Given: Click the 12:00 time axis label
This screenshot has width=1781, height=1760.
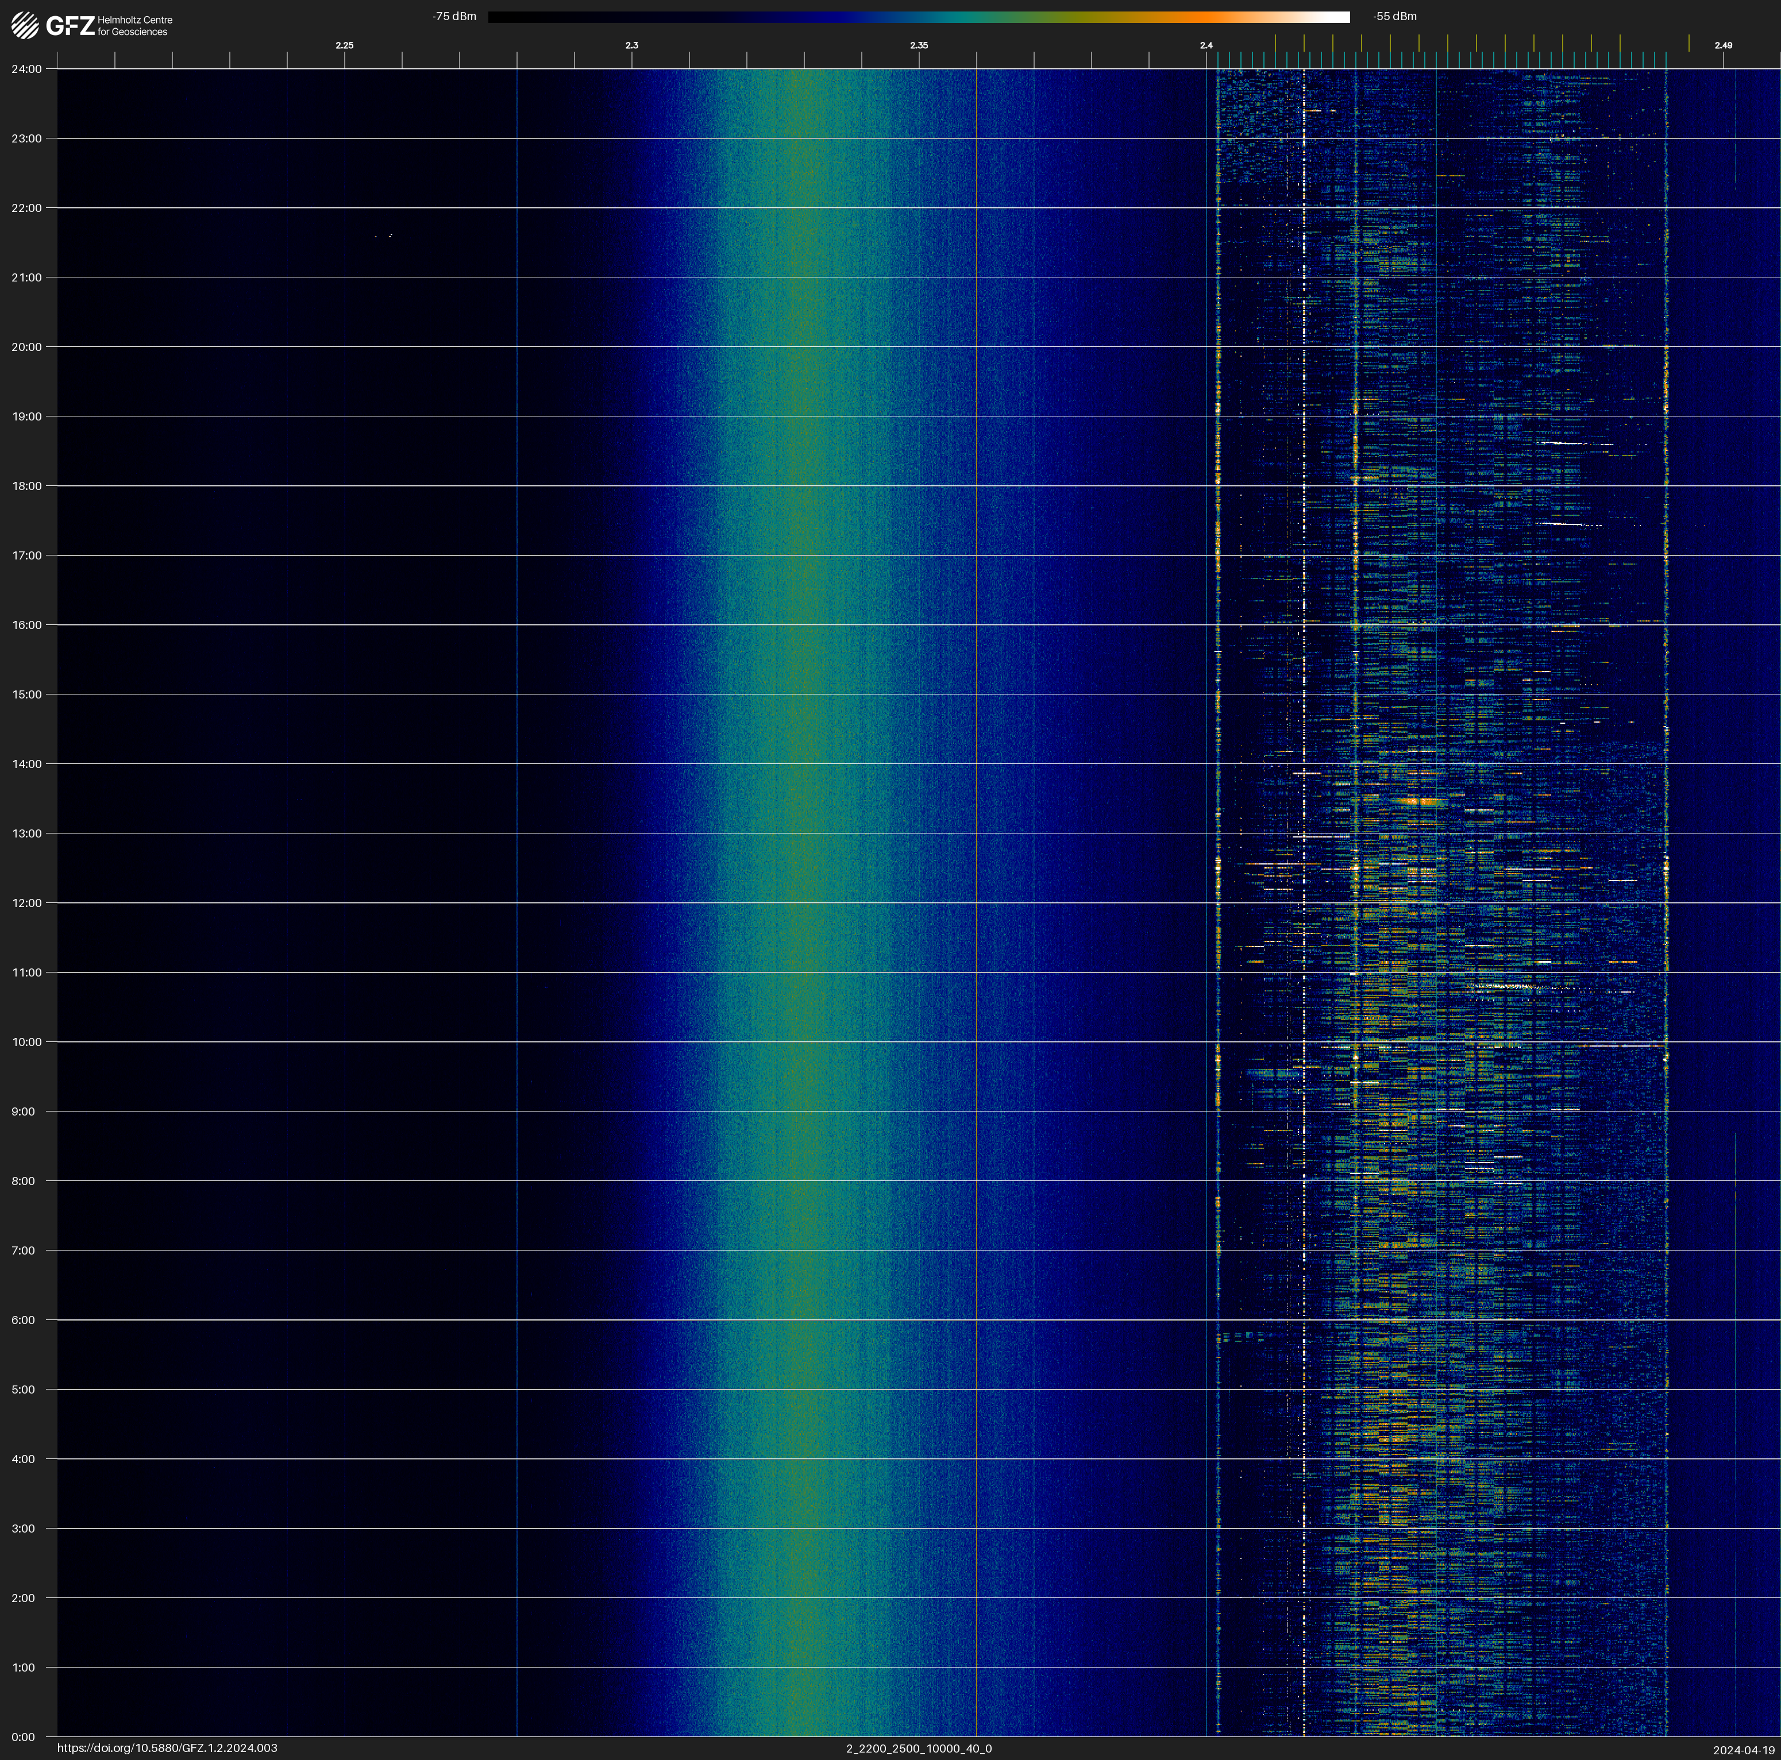Looking at the screenshot, I should (27, 903).
